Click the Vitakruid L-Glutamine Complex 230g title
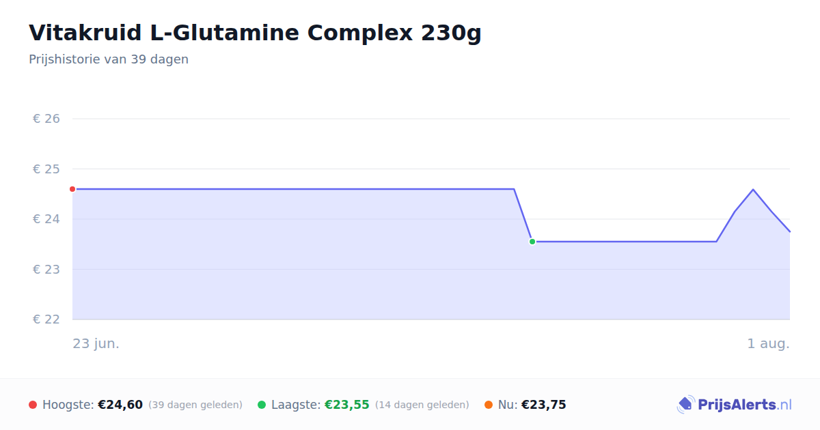 pyautogui.click(x=255, y=33)
